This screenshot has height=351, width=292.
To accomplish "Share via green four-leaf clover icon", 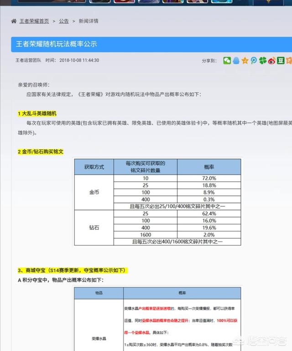I will 263,60.
